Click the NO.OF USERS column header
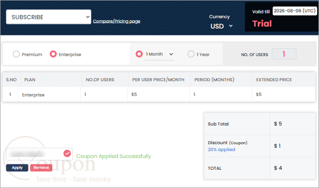The image size is (319, 188). [100, 80]
